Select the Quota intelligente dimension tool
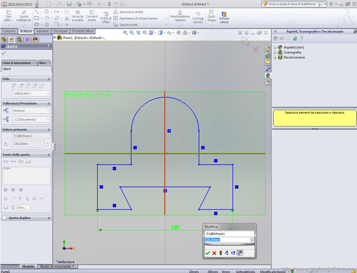 (x=24, y=16)
